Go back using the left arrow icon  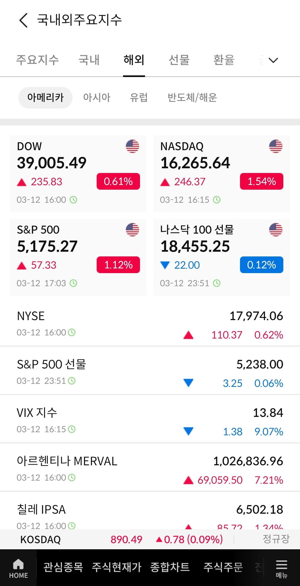(x=24, y=20)
